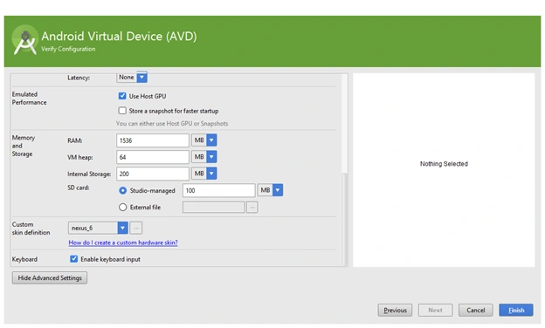Screen dimensions: 545x328
Task: Click the Host GPU or Snapshots hint text
Action: tap(172, 124)
